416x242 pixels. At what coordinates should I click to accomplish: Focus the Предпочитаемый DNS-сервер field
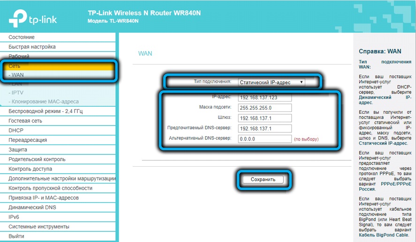point(265,128)
